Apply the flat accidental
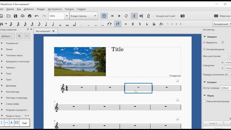231x130 pixels. pyautogui.click(x=147, y=24)
